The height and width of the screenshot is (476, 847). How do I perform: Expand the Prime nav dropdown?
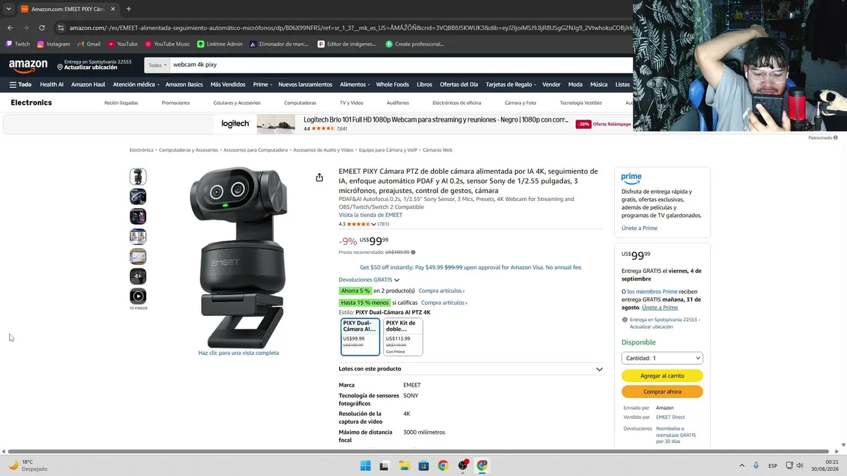pyautogui.click(x=262, y=85)
